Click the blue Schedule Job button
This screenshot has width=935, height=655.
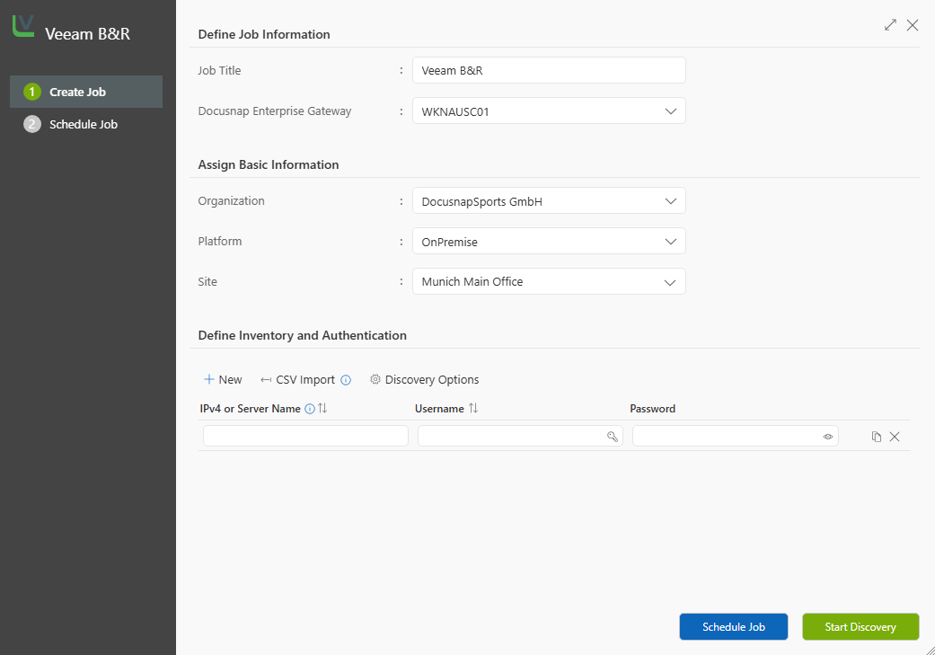coord(734,627)
